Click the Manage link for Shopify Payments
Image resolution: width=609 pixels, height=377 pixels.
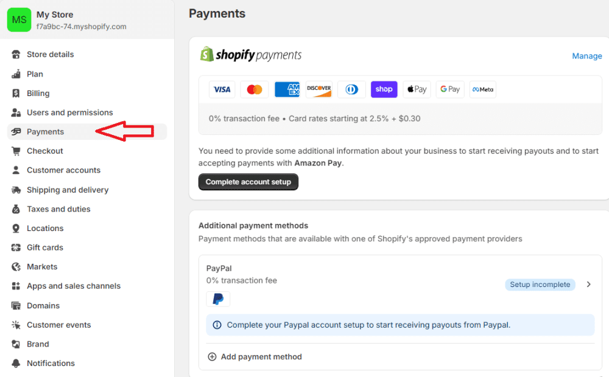[x=586, y=55]
